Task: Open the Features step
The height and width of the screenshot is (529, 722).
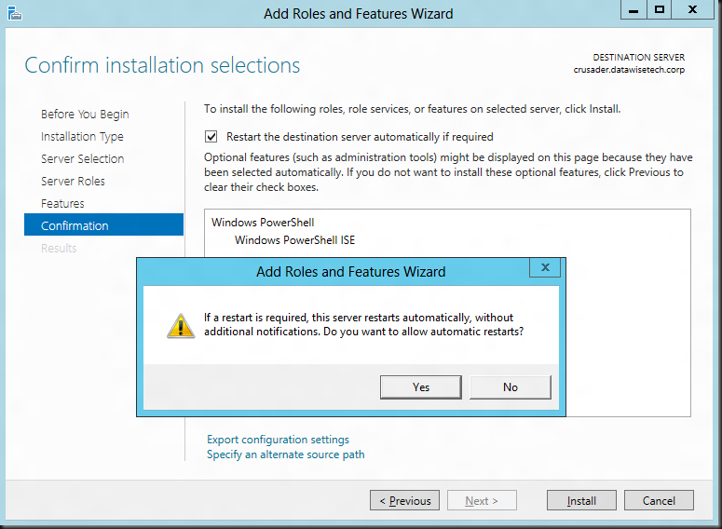Action: [62, 203]
